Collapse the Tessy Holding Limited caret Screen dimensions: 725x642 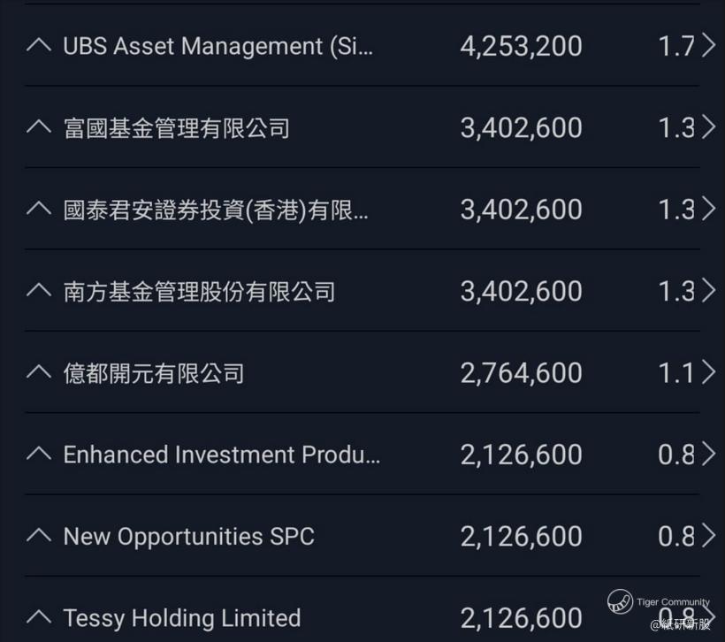39,617
